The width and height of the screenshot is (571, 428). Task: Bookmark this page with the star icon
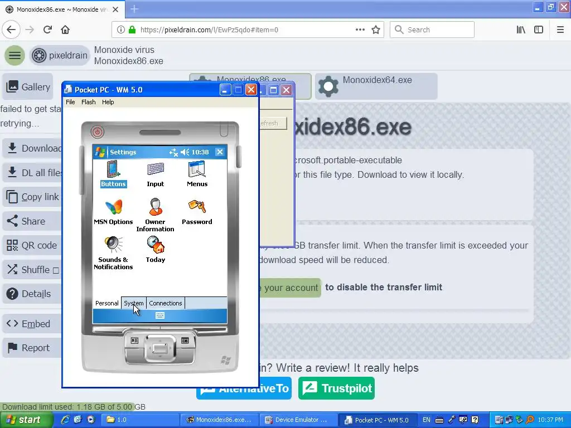point(376,30)
